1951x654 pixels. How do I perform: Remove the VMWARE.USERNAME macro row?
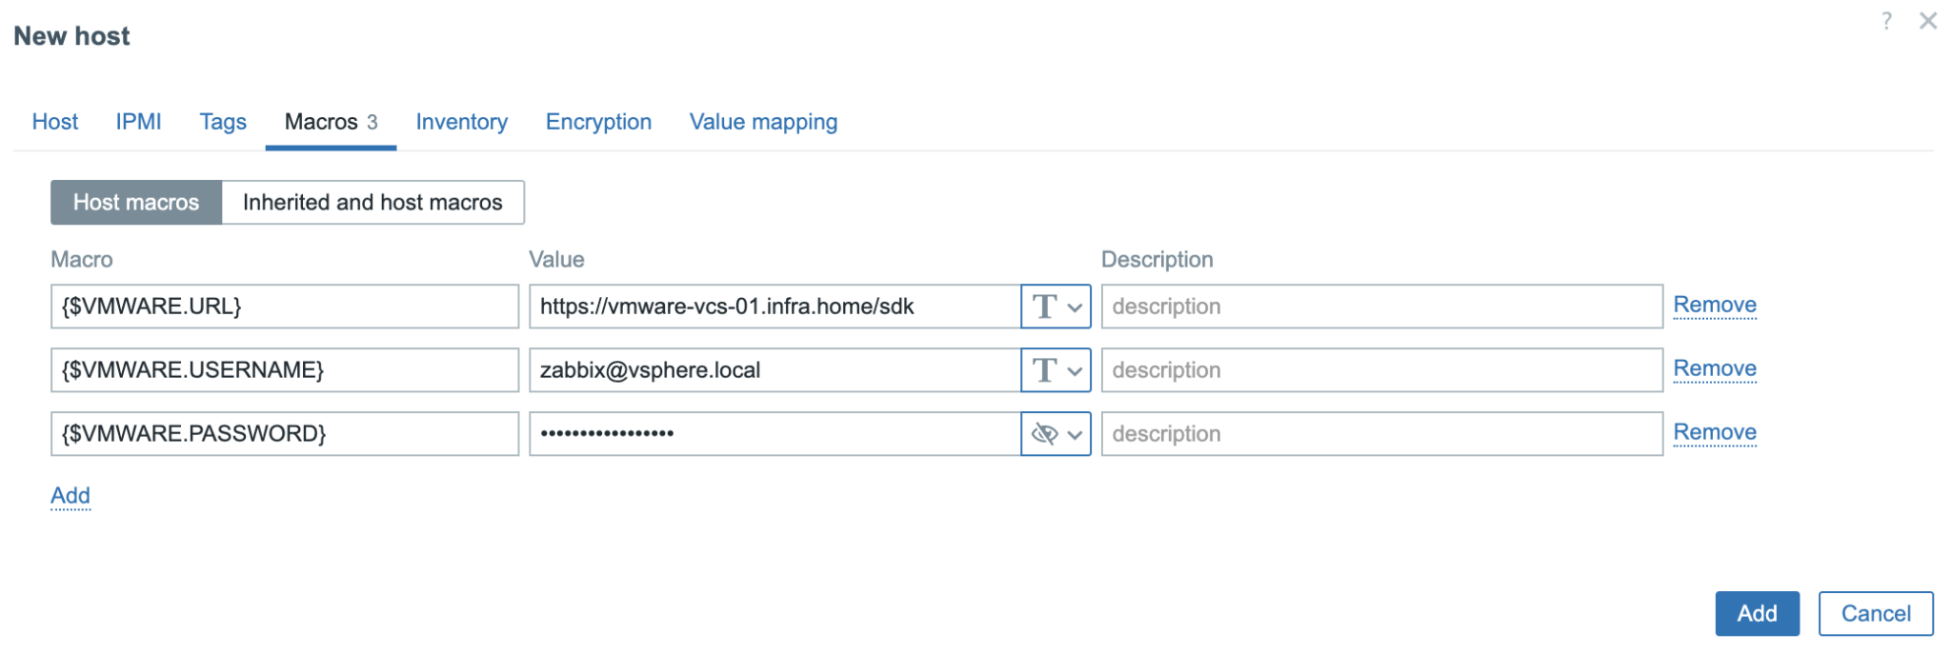[x=1715, y=368]
